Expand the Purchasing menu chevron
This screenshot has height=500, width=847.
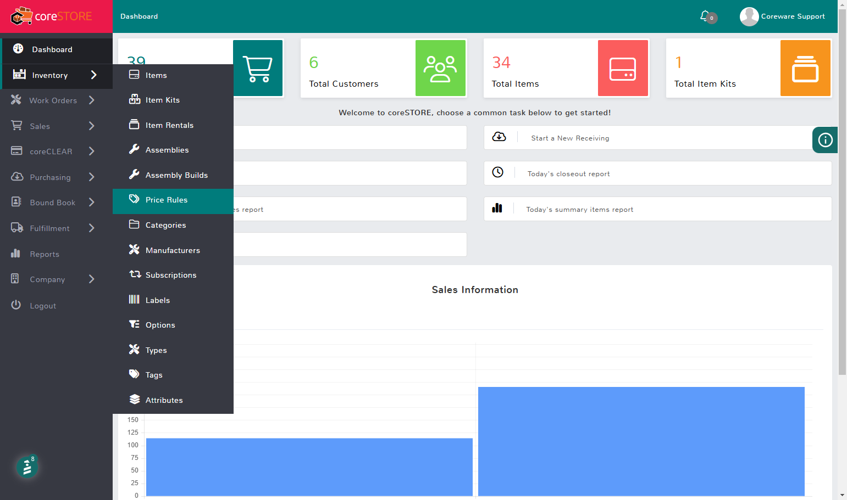point(92,177)
